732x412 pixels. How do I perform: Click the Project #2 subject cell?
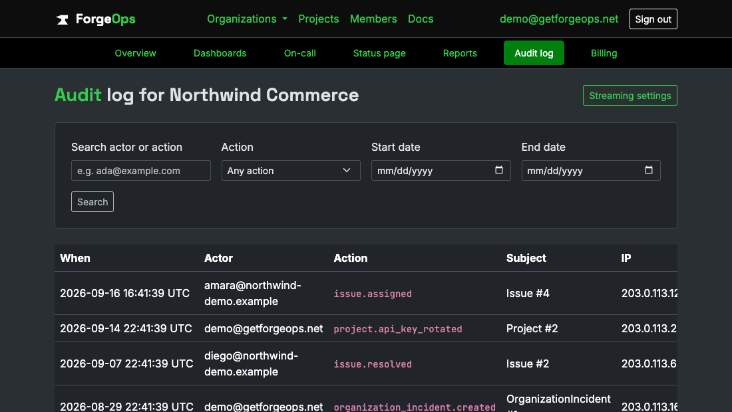coord(532,328)
